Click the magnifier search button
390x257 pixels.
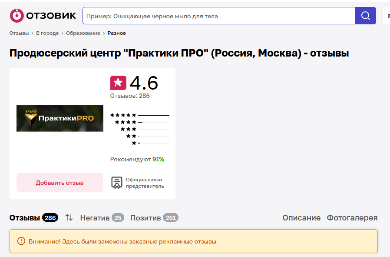point(365,16)
